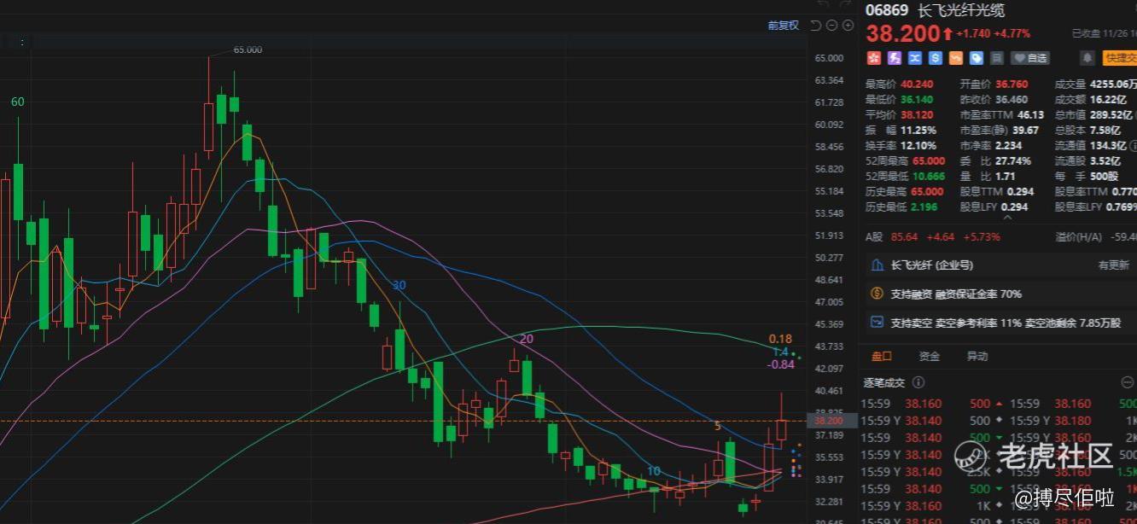Switch to the 盘口 tab

(880, 356)
